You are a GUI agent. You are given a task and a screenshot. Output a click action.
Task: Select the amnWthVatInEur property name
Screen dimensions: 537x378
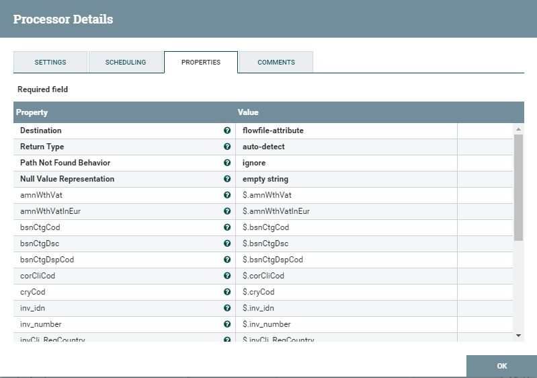(x=50, y=211)
